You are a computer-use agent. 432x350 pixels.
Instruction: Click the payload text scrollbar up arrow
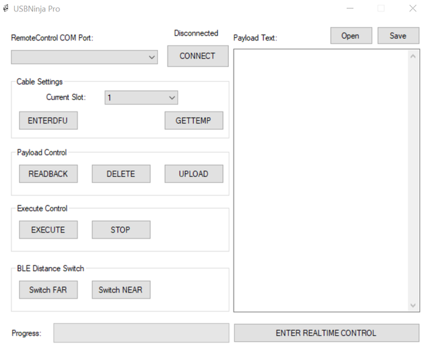click(x=412, y=56)
